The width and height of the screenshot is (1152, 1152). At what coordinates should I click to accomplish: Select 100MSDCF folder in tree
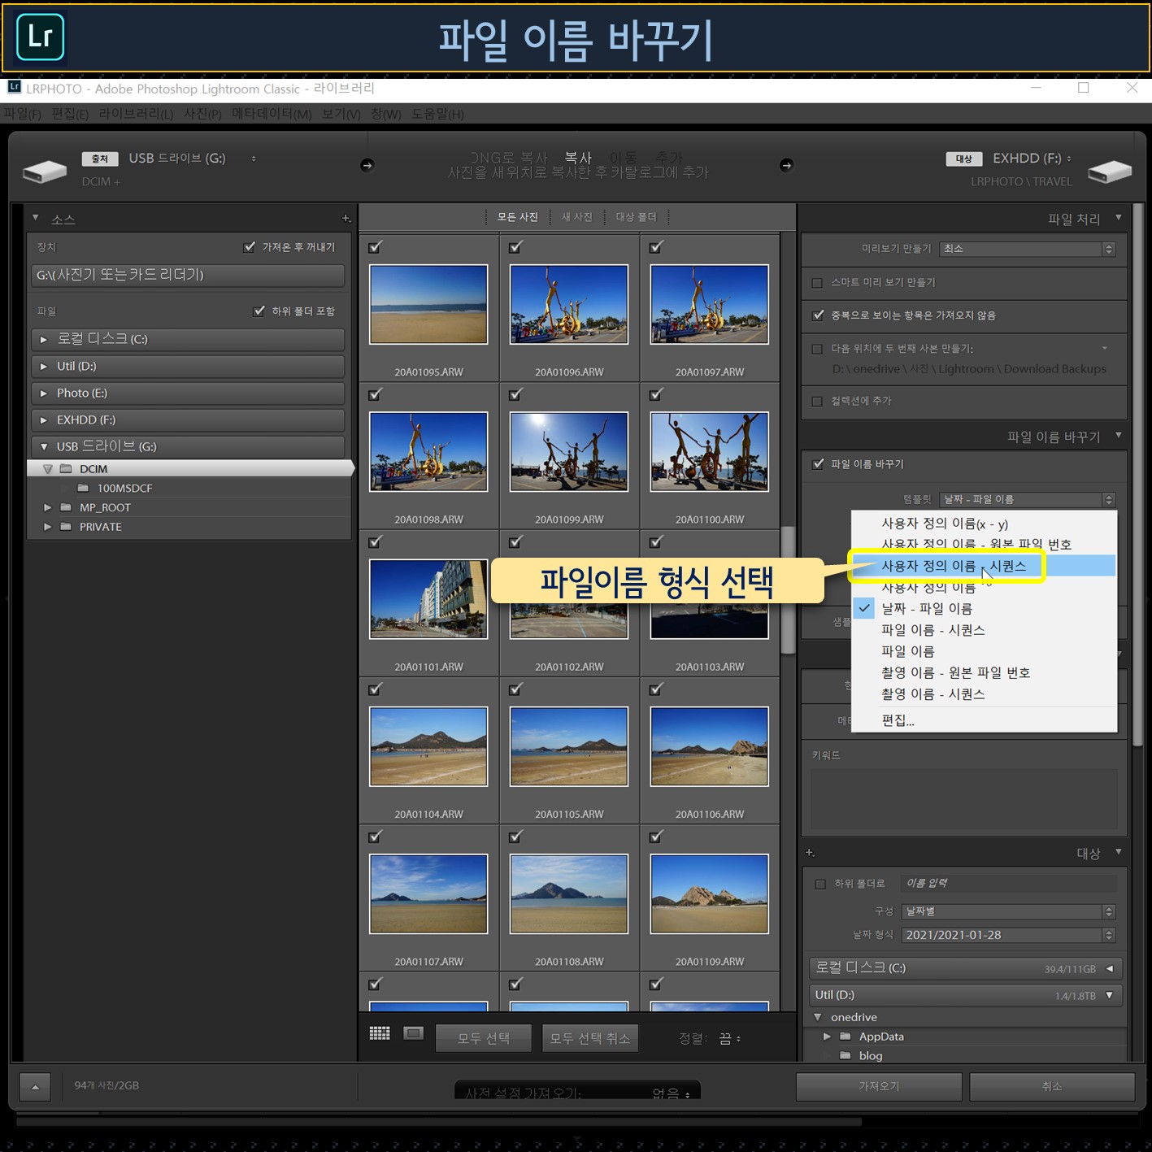coord(124,488)
